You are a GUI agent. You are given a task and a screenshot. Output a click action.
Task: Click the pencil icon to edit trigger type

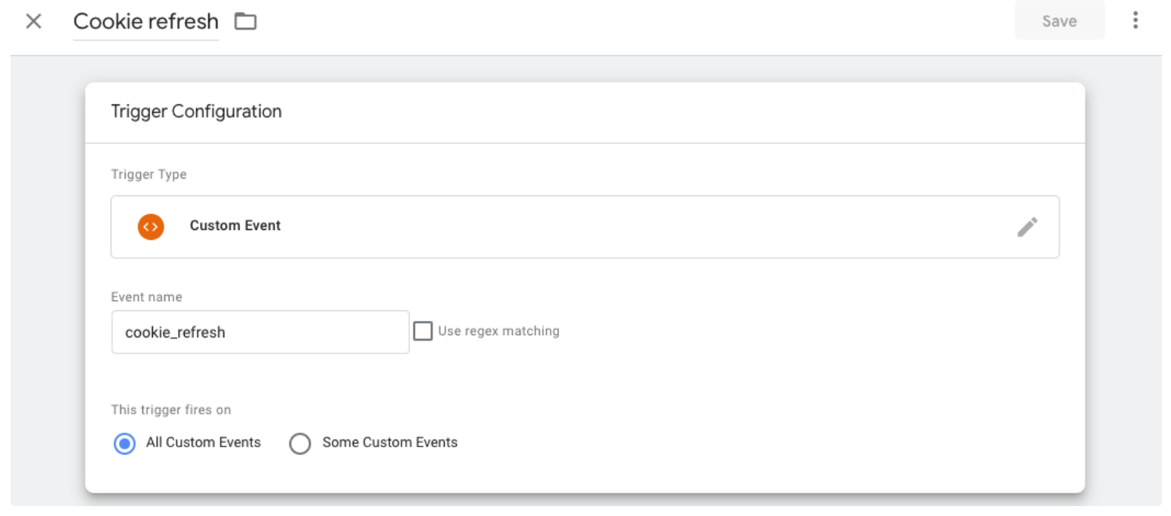pos(1027,227)
